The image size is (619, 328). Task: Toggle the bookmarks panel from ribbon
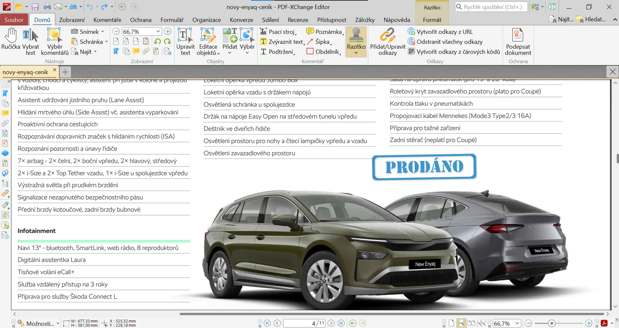click(x=116, y=52)
